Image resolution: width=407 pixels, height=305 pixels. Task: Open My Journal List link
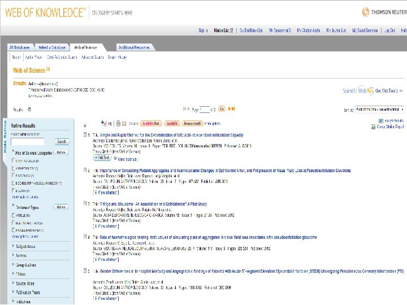click(336, 30)
